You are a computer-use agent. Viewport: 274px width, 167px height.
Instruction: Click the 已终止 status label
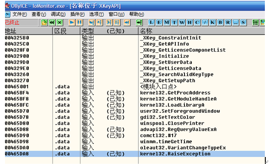tap(12, 22)
